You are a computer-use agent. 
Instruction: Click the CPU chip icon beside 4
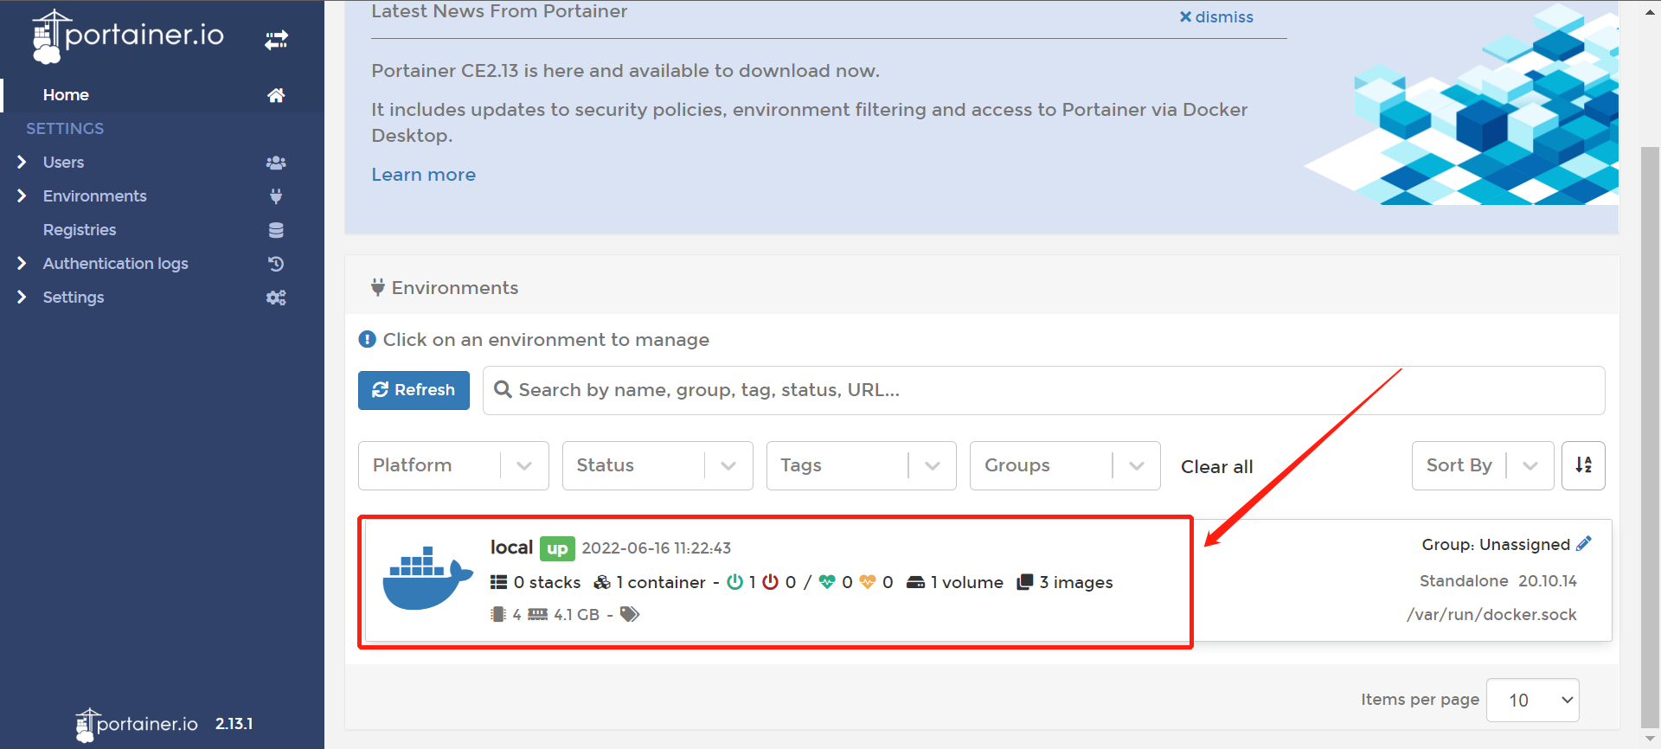click(497, 614)
